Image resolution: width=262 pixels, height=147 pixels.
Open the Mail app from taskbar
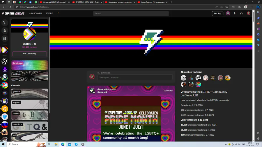69,144
